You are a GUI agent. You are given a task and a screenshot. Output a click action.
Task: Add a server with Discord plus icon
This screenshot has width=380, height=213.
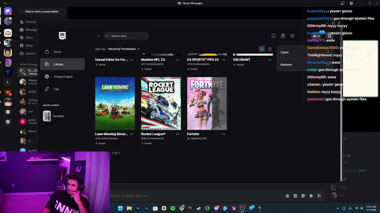(x=8, y=112)
